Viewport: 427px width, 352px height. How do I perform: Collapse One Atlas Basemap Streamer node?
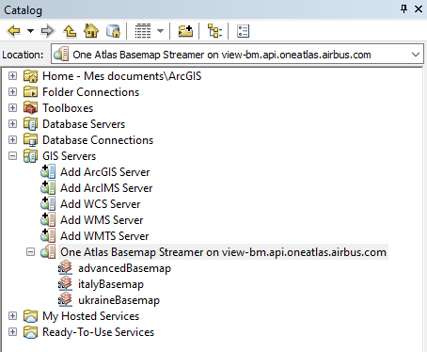(30, 252)
